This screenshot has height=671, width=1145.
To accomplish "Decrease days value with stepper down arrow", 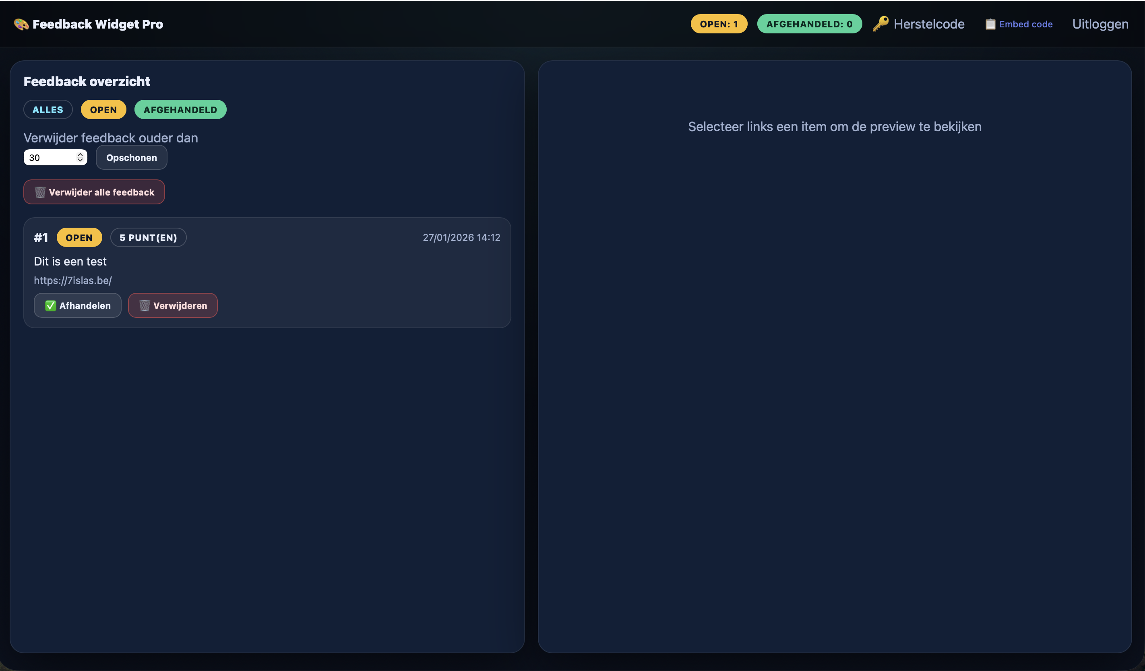I will coord(80,160).
